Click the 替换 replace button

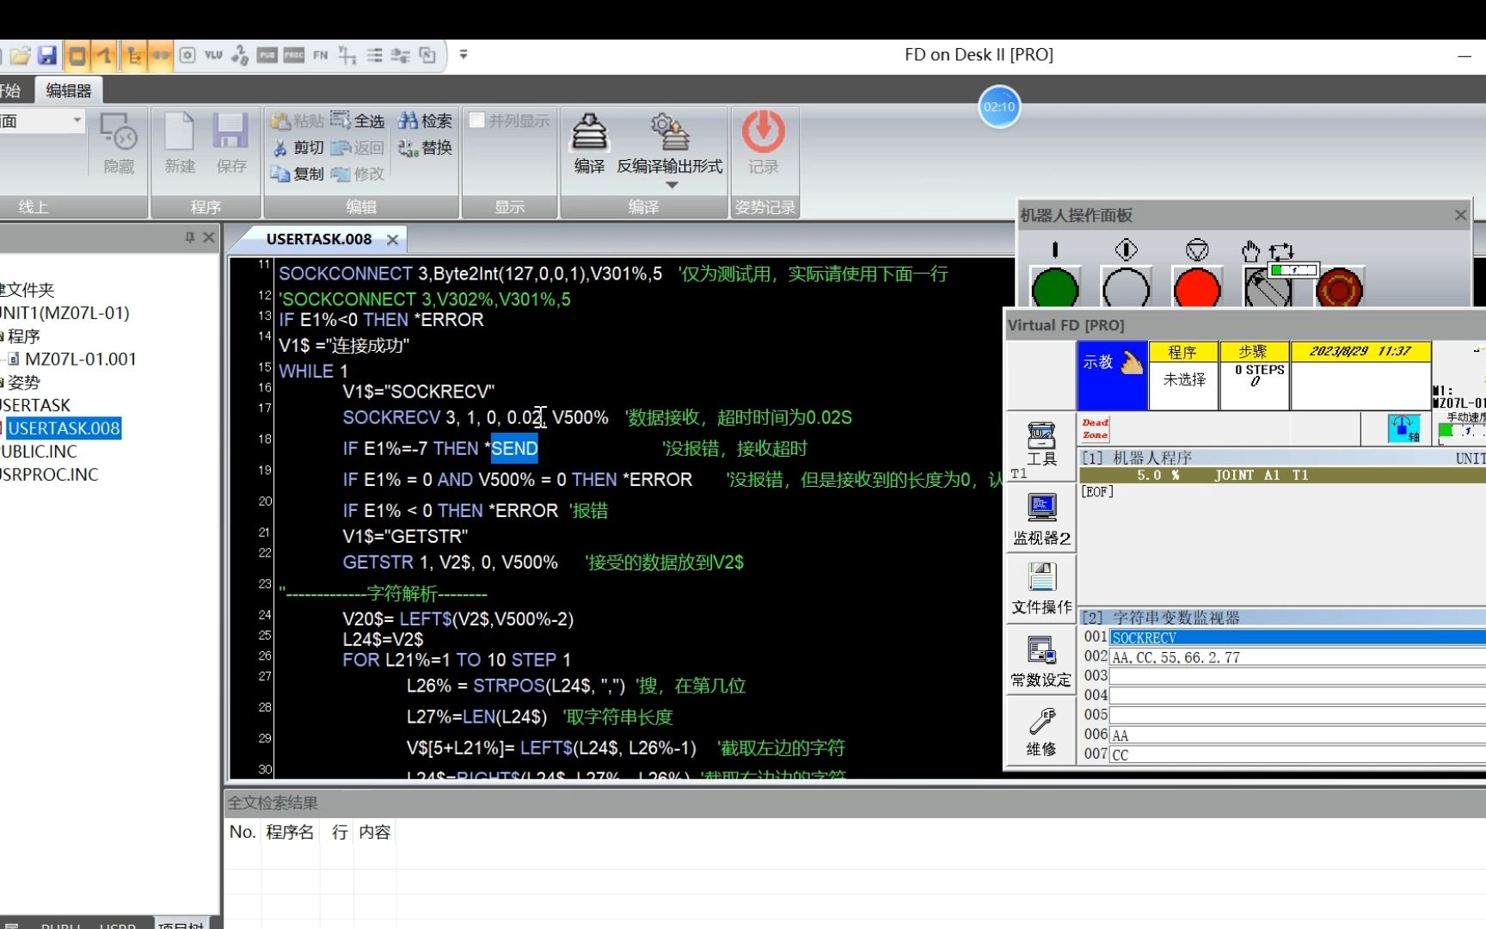[x=425, y=147]
